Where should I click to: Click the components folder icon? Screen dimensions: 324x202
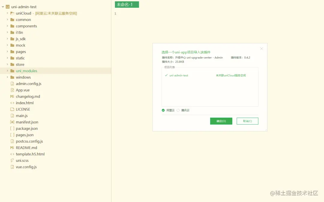12,26
